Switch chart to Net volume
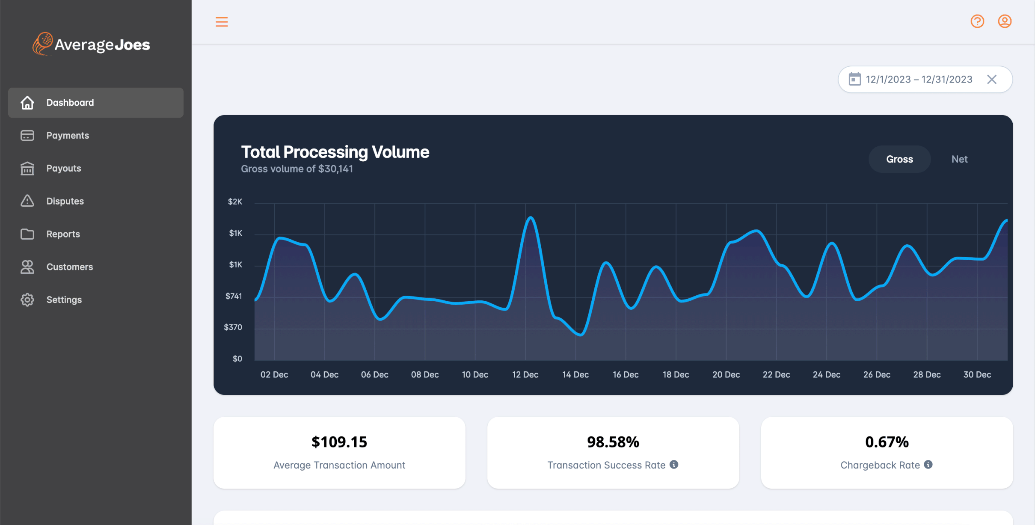 (959, 159)
